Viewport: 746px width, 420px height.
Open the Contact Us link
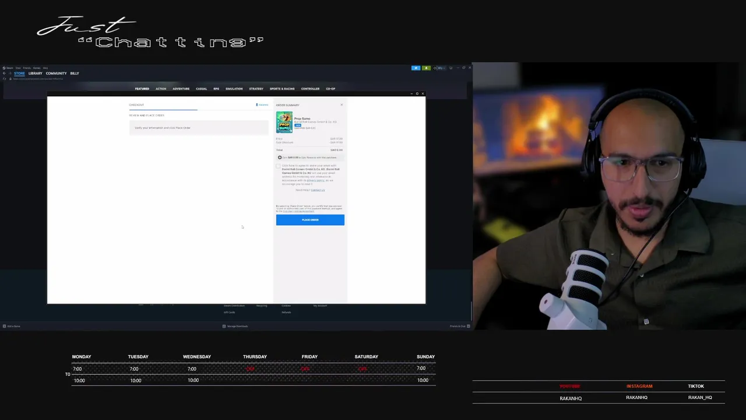(318, 190)
